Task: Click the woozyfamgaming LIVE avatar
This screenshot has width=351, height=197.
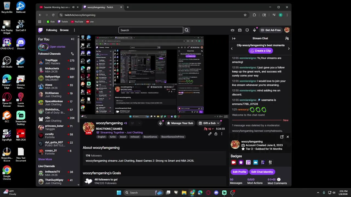Action: (89, 128)
